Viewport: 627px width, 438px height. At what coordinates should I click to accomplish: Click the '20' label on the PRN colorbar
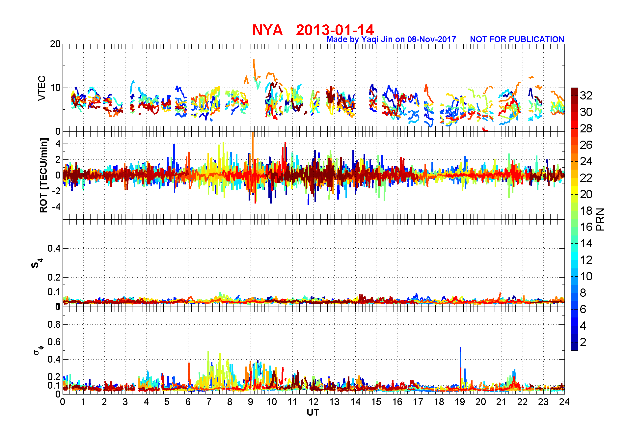click(x=586, y=194)
